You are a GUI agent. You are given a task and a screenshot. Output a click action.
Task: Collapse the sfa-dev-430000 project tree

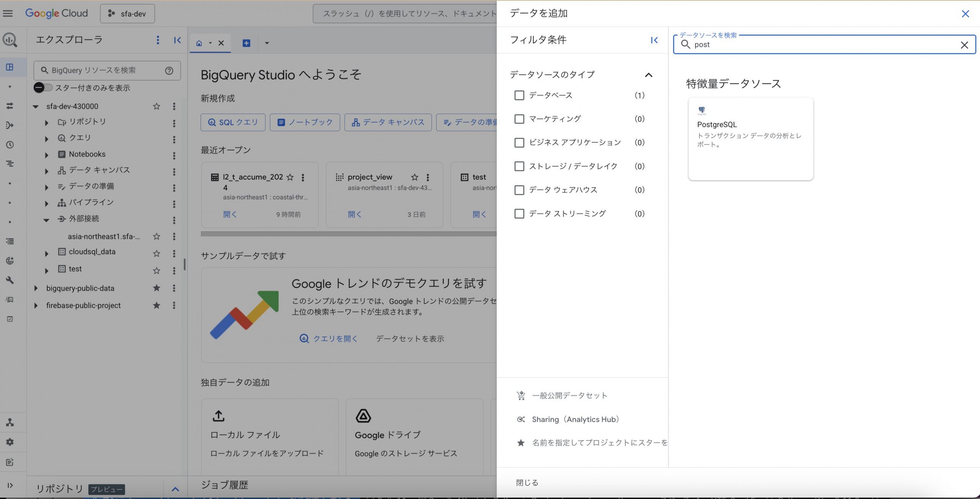tap(36, 106)
